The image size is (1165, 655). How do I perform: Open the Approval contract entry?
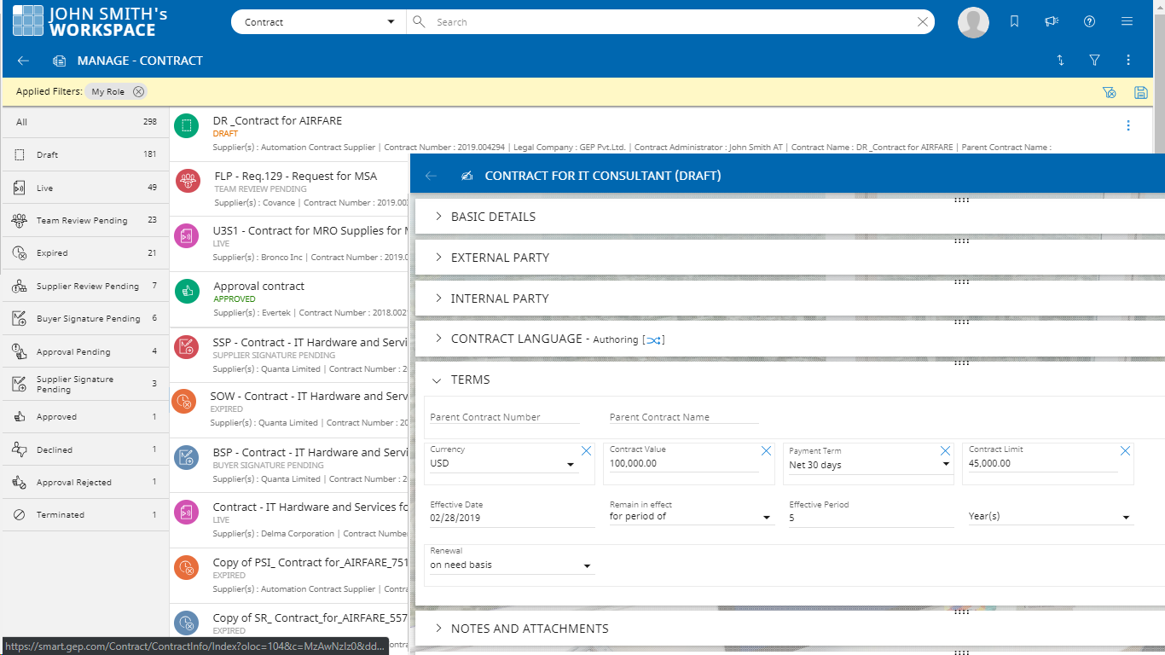[x=258, y=287]
